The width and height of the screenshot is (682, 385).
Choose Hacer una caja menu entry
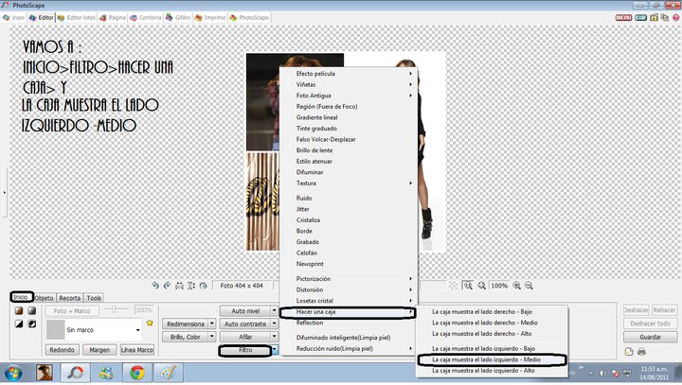348,311
